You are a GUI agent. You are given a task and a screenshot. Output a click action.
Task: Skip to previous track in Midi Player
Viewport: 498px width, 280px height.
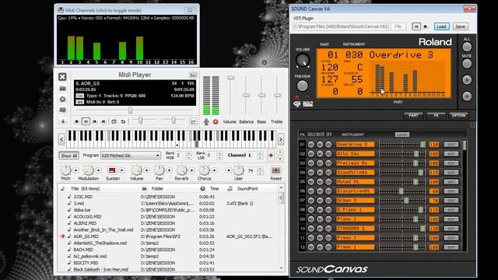95,121
